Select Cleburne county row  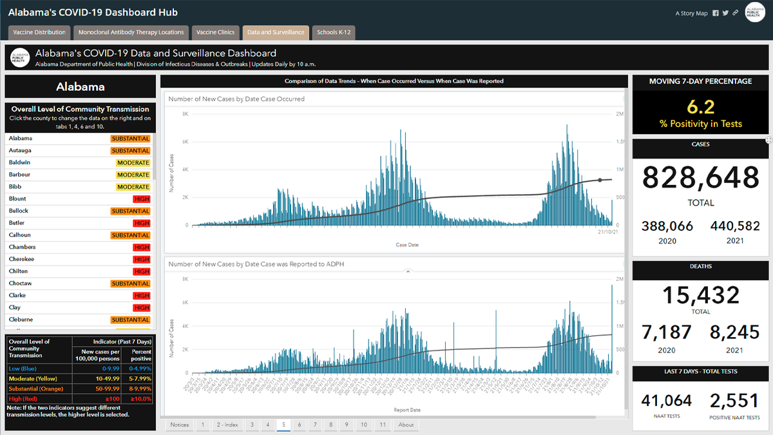(x=79, y=320)
